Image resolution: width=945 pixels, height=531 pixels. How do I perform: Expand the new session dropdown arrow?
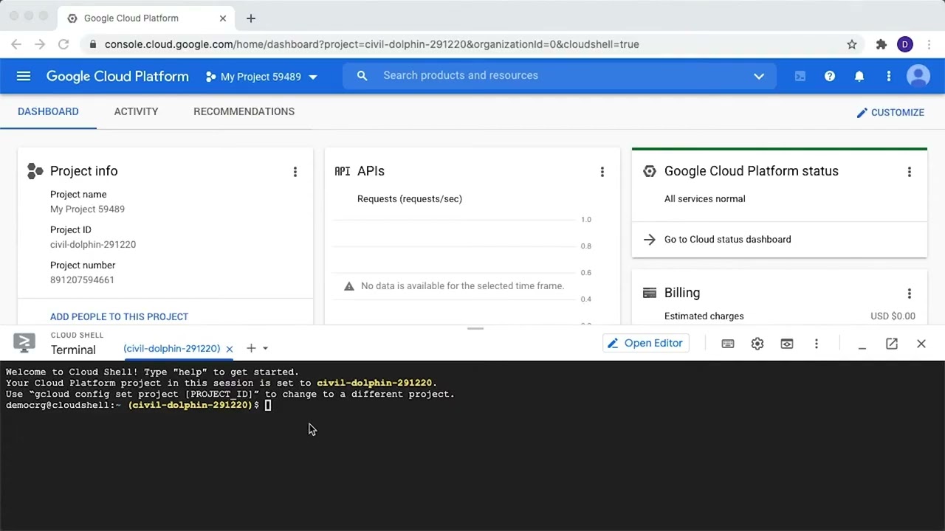coord(265,349)
